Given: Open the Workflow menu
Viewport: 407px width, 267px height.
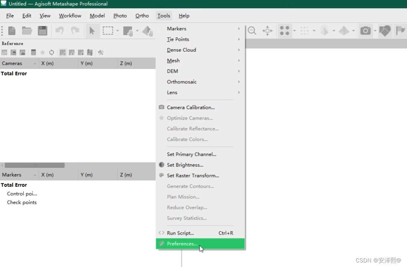Looking at the screenshot, I should [70, 16].
